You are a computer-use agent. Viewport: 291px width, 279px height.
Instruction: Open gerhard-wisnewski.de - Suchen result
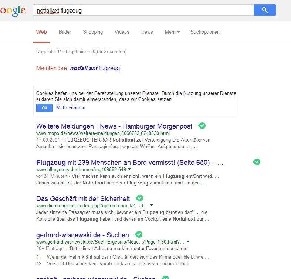point(82,235)
